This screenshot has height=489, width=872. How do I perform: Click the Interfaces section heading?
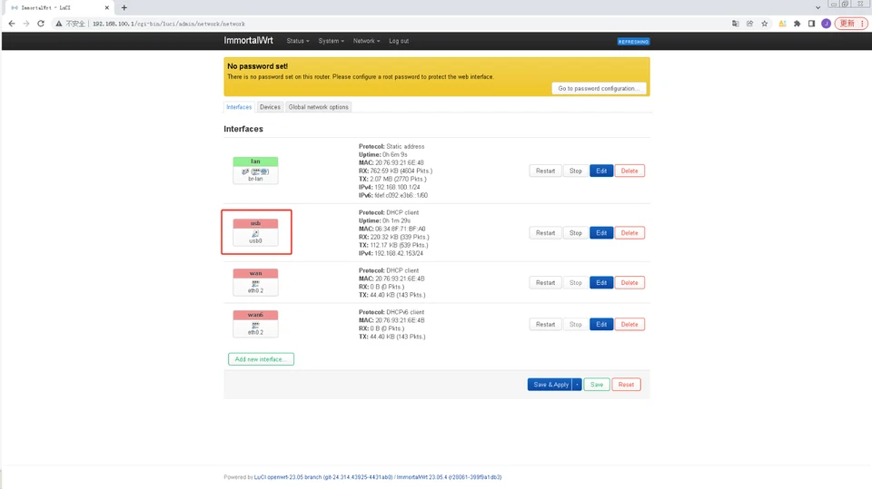click(243, 129)
